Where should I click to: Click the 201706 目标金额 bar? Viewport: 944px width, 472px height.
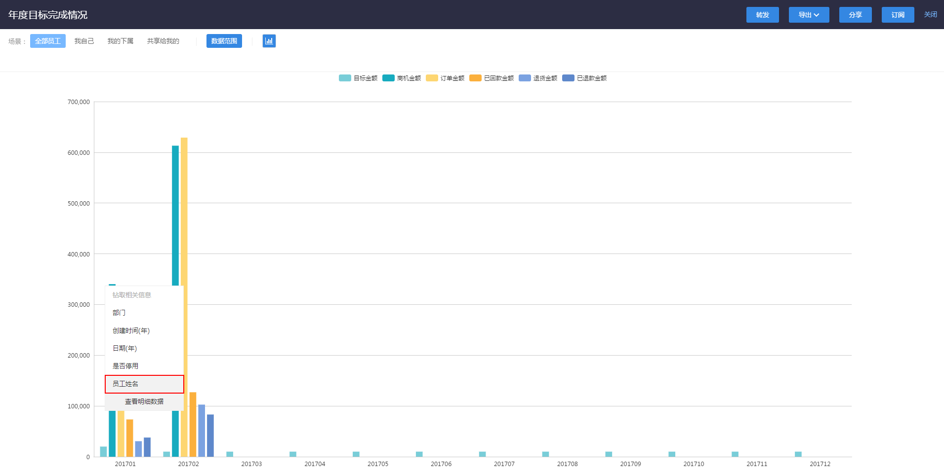click(419, 454)
